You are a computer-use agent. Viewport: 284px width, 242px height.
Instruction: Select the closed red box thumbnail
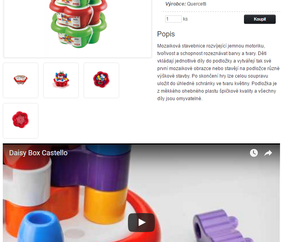click(21, 80)
